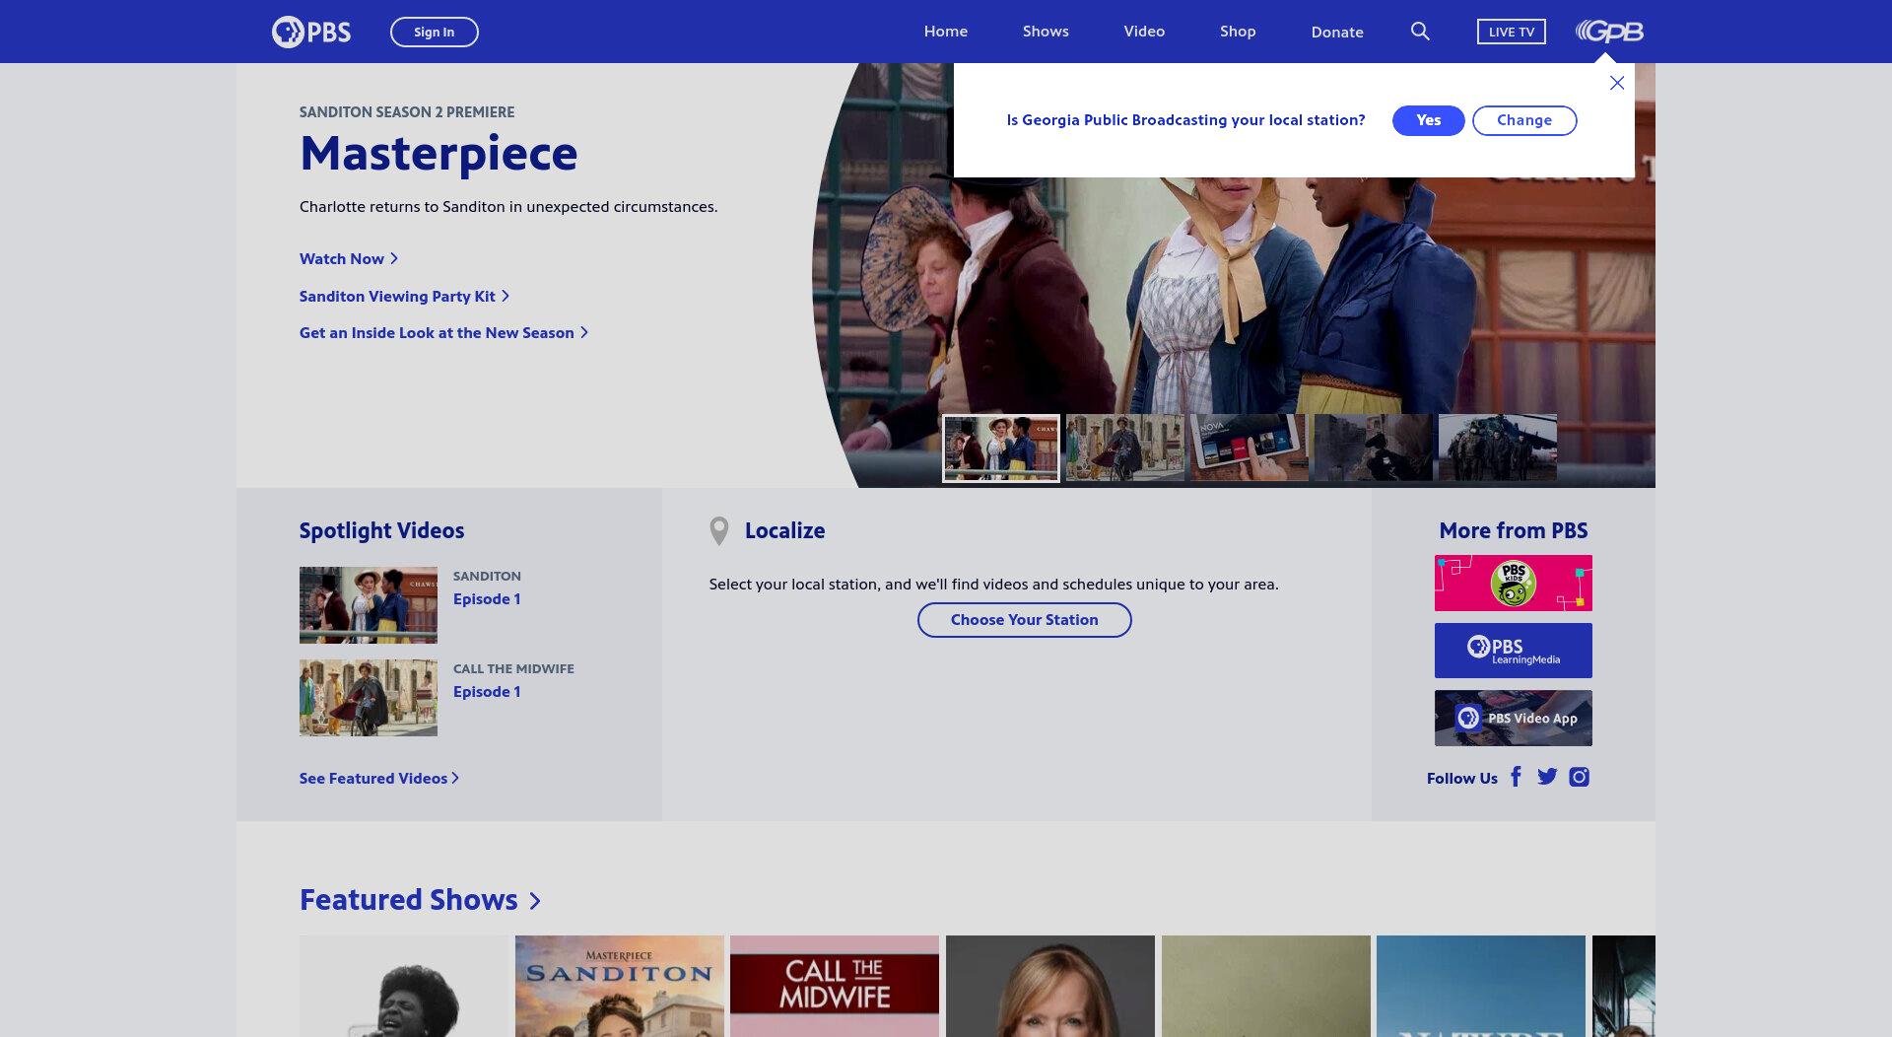Click the LIVE TV button

point(1512,32)
